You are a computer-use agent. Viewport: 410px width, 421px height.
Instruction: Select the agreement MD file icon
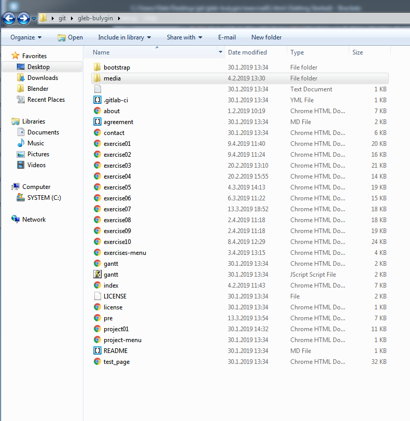(97, 122)
